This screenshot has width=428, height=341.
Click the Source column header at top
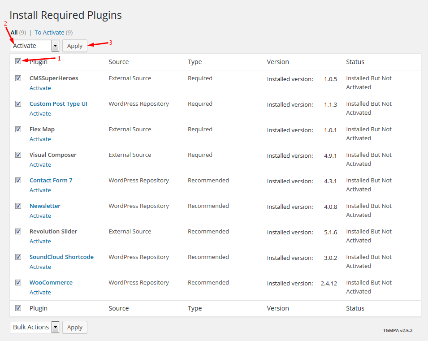pos(119,62)
